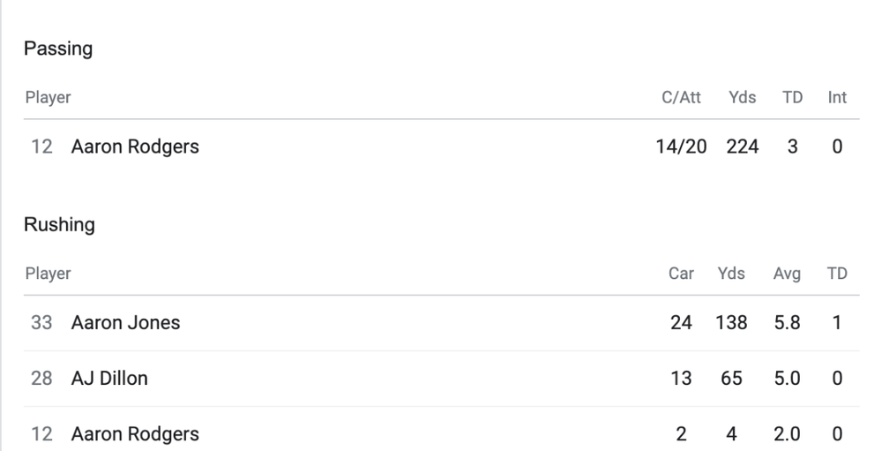Click the Yds header in Passing table
882x451 pixels.
742,98
